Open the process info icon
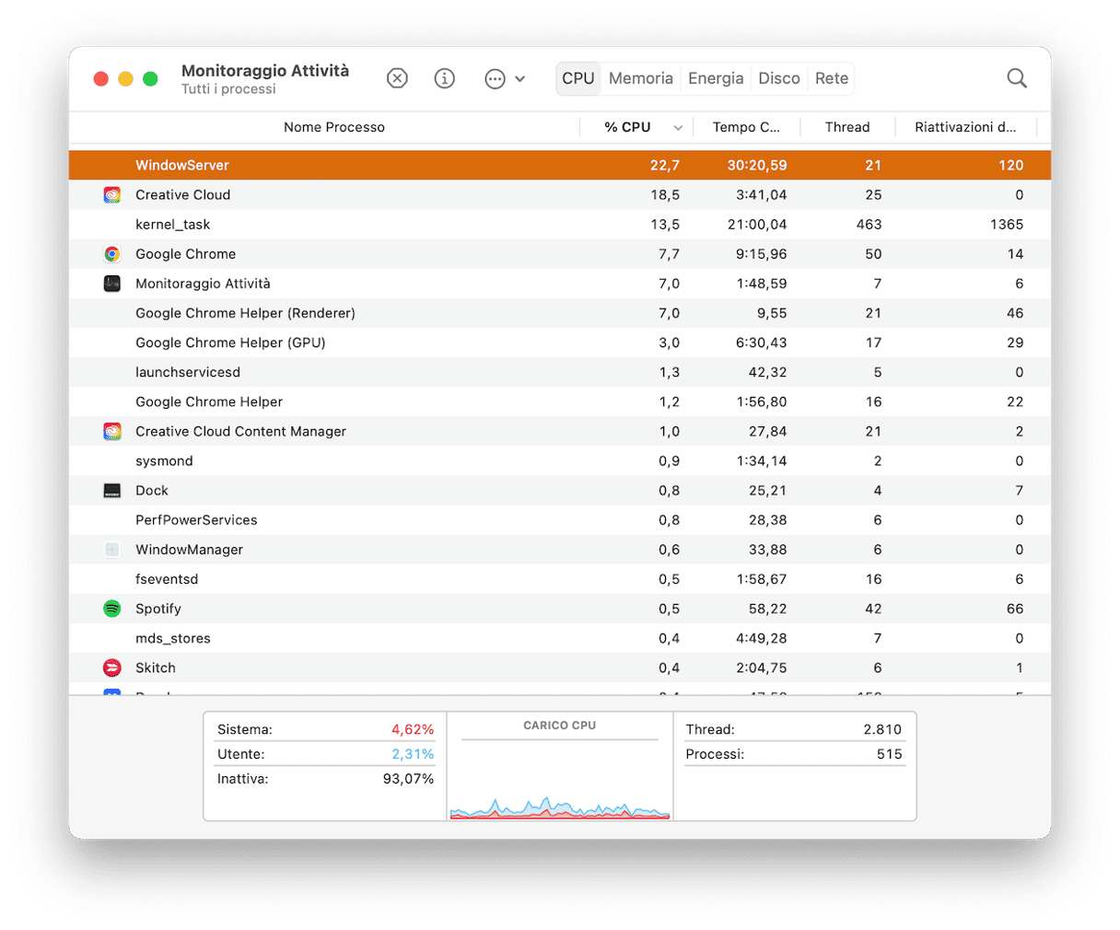The image size is (1120, 930). [445, 78]
